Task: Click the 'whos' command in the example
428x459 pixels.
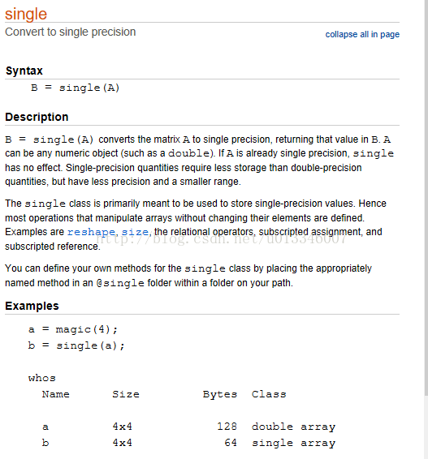Action: coord(42,378)
